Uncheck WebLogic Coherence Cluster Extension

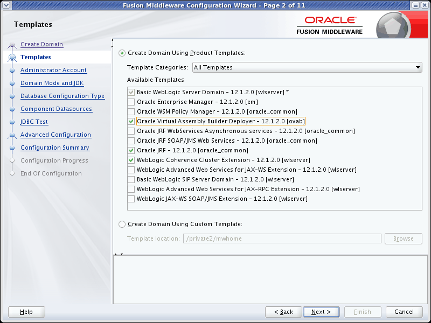click(x=131, y=160)
